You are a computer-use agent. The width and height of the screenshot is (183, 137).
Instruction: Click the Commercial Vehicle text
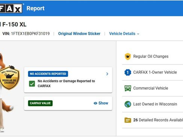point(151,88)
